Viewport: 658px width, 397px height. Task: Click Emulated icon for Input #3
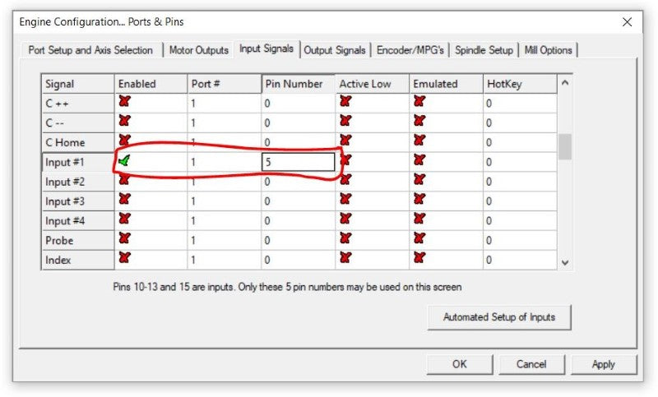(419, 201)
